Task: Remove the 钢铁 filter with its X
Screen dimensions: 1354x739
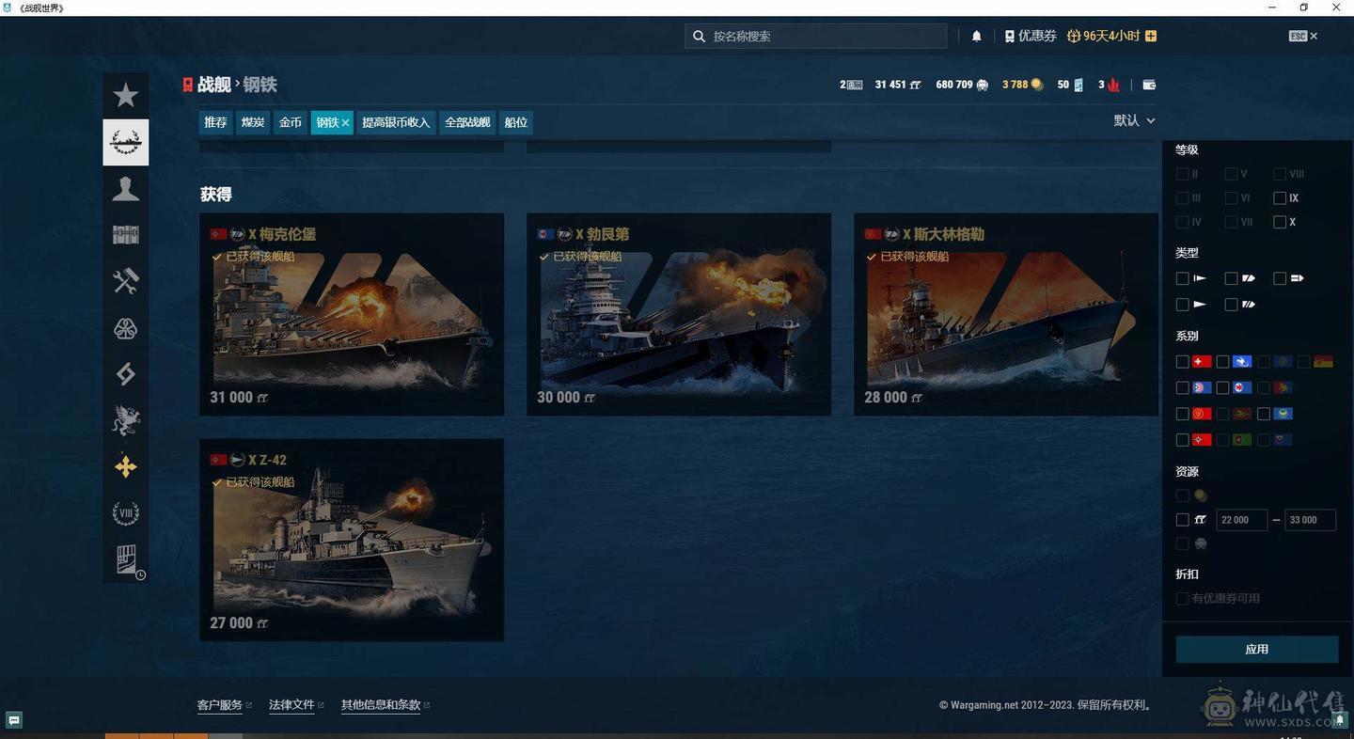Action: (345, 122)
